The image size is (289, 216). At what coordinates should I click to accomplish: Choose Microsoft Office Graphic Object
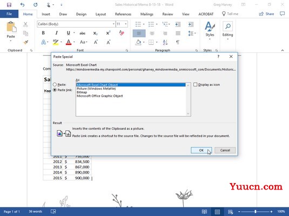[x=100, y=96]
